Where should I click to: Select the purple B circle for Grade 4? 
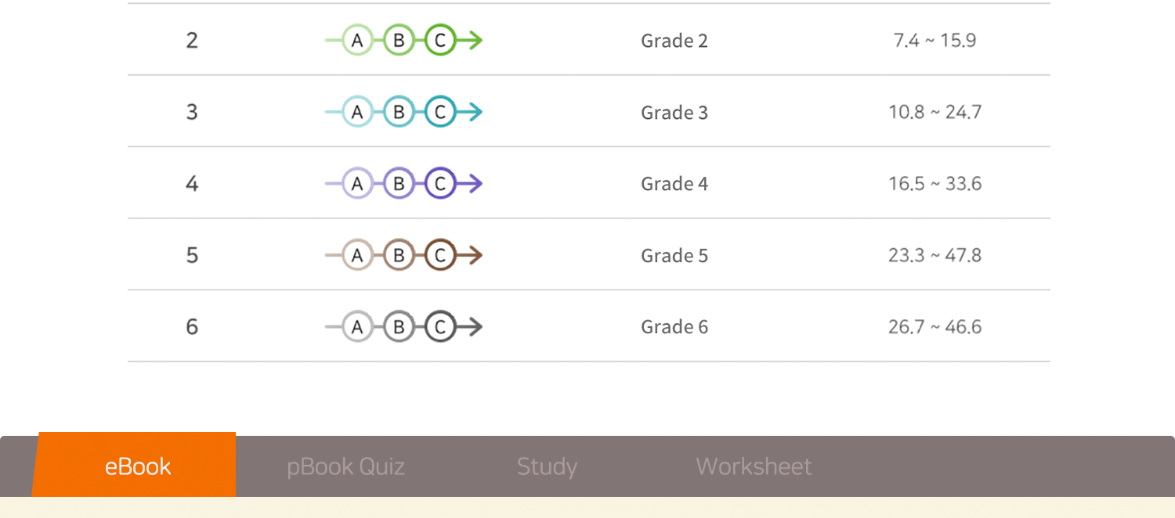[399, 184]
